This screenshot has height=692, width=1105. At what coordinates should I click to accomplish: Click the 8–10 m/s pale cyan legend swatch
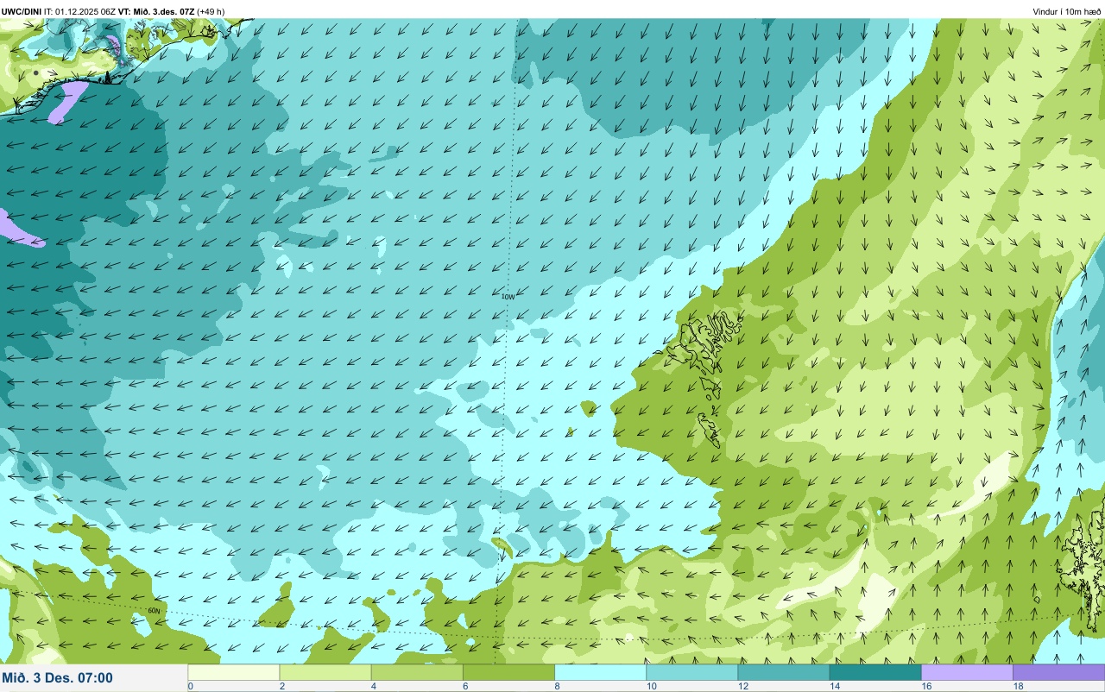click(600, 672)
